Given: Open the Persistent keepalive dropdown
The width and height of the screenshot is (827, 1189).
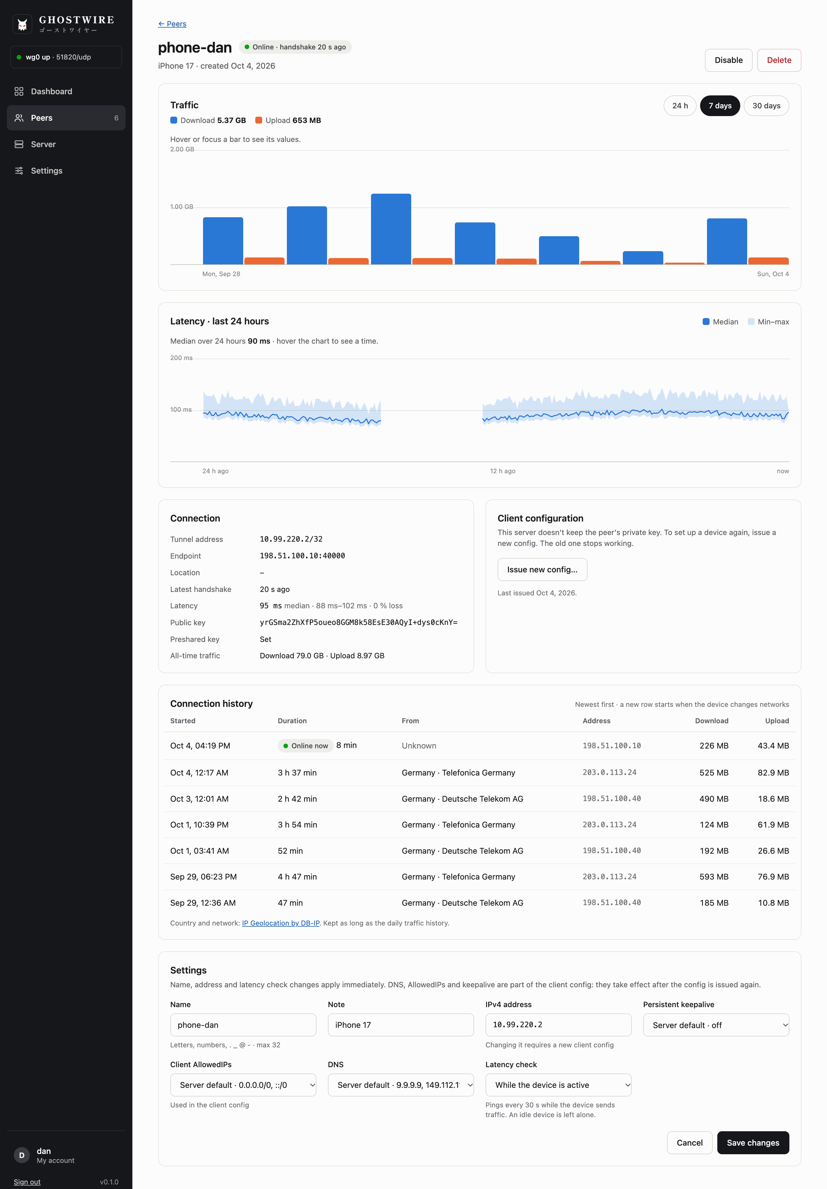Looking at the screenshot, I should click(x=716, y=1025).
